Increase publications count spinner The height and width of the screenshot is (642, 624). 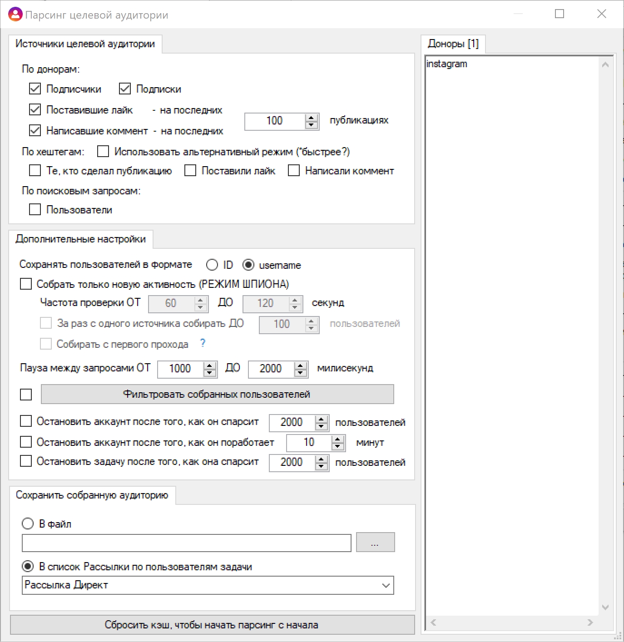[311, 118]
